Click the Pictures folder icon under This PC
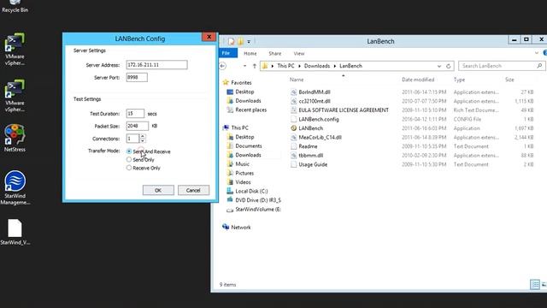This screenshot has width=547, height=308. coord(230,173)
